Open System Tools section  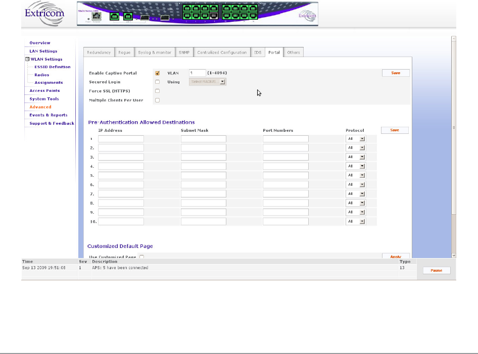pyautogui.click(x=44, y=99)
